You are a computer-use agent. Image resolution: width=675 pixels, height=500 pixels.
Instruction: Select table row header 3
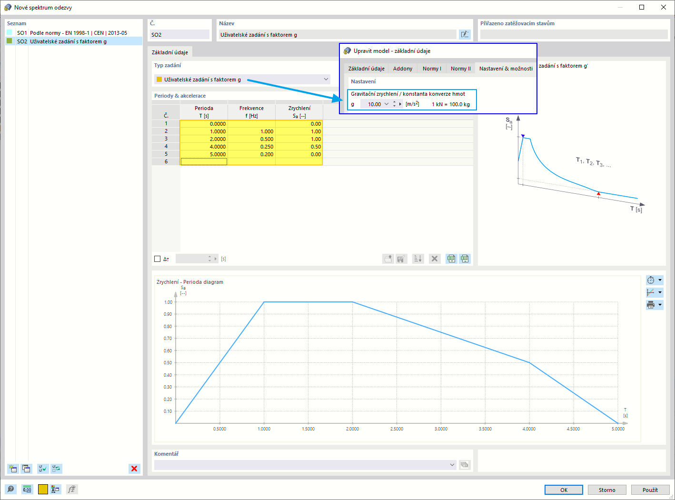pos(166,139)
